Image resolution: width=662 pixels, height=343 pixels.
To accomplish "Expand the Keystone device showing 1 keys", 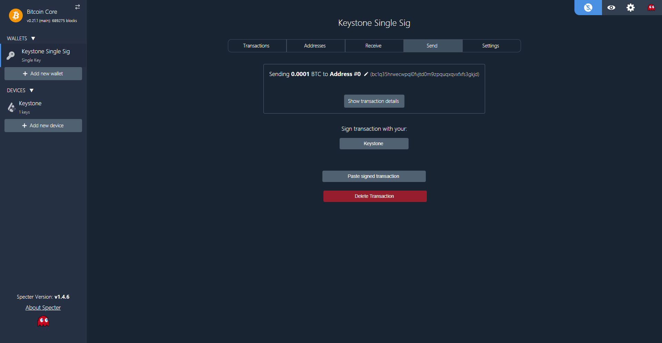I will pyautogui.click(x=30, y=107).
